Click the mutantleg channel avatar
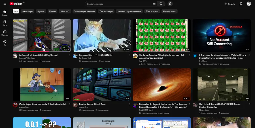 coord(75,105)
